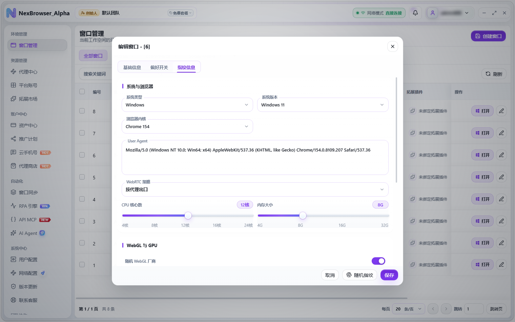This screenshot has width=515, height=322.
Task: Open the page size dropdown showing 20 条/页
Action: point(409,309)
